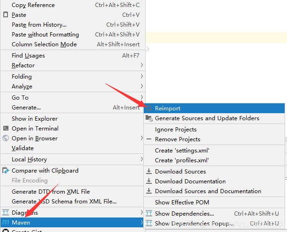Toggle Column Selection Mode
The width and height of the screenshot is (287, 232).
point(73,44)
